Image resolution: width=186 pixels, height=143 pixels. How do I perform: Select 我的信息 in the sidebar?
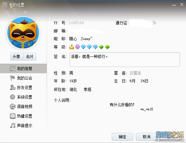23,68
